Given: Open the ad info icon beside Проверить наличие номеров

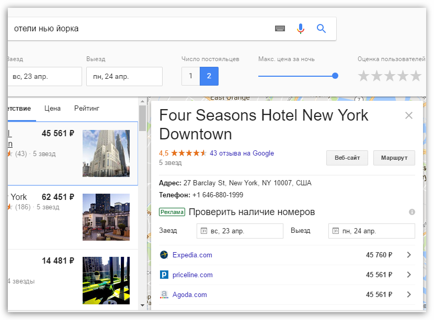Looking at the screenshot, I should coord(412,212).
